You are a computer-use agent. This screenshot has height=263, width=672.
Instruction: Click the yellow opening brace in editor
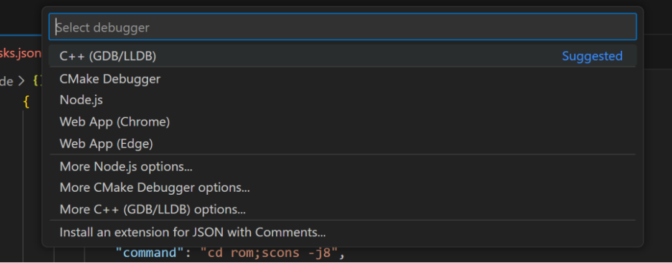tap(26, 102)
